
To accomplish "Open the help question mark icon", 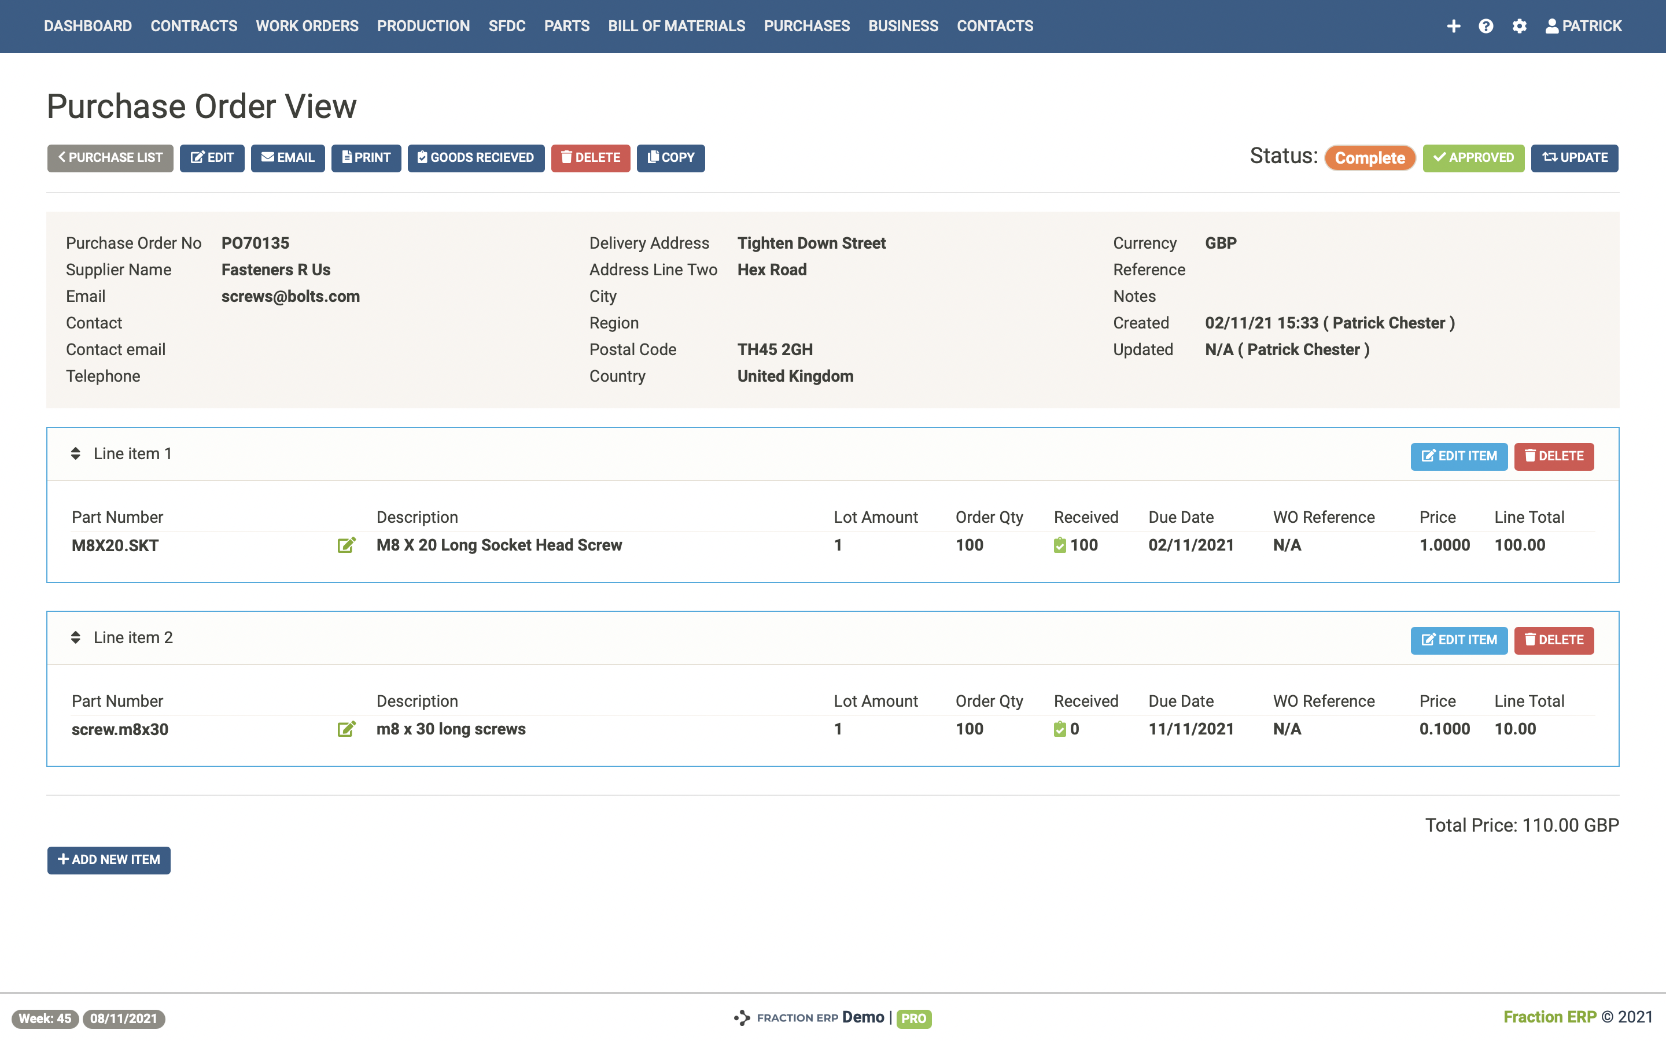I will pyautogui.click(x=1486, y=26).
